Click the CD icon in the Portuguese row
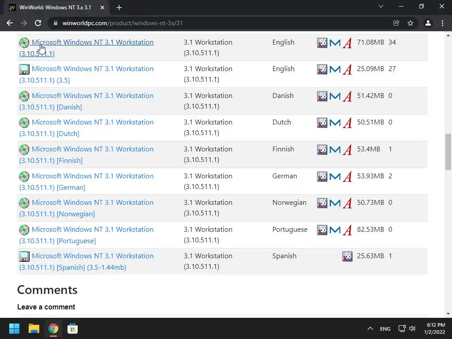 pos(24,230)
